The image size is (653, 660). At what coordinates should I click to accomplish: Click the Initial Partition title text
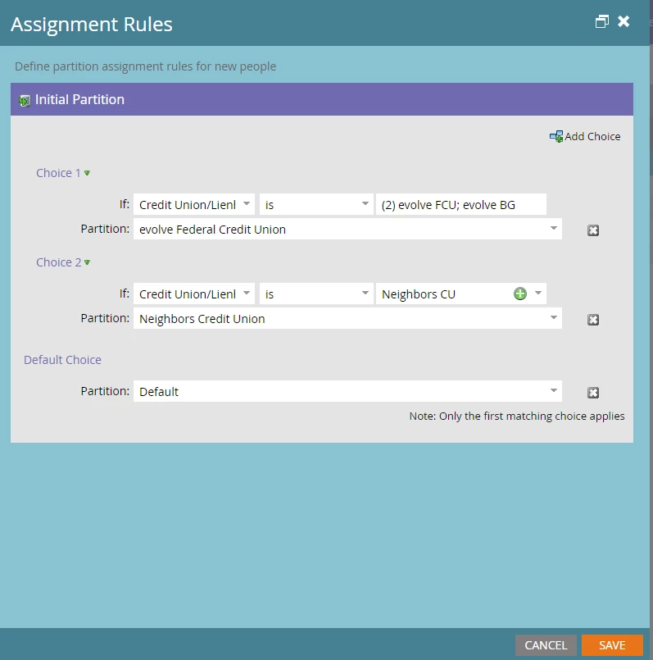click(79, 99)
